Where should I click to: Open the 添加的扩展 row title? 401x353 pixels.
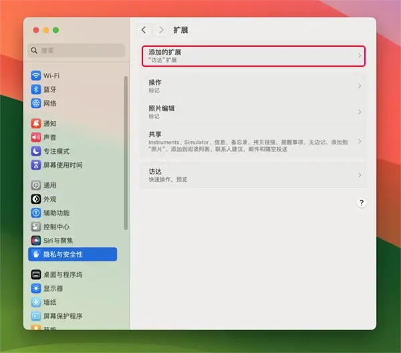164,52
